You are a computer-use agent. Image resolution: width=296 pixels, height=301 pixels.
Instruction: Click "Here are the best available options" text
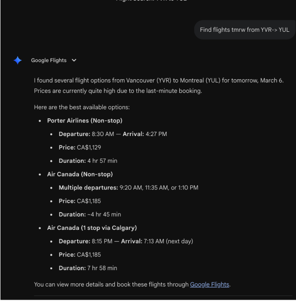(x=82, y=107)
